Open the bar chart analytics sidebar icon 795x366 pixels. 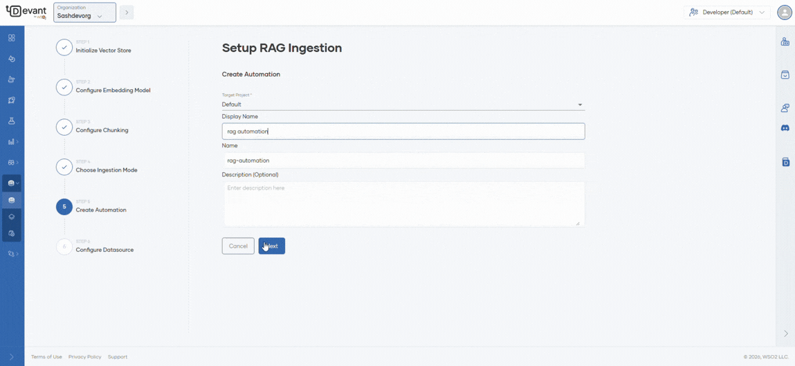(x=12, y=142)
